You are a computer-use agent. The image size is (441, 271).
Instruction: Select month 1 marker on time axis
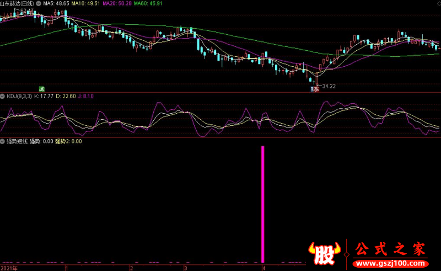pyautogui.click(x=67, y=268)
